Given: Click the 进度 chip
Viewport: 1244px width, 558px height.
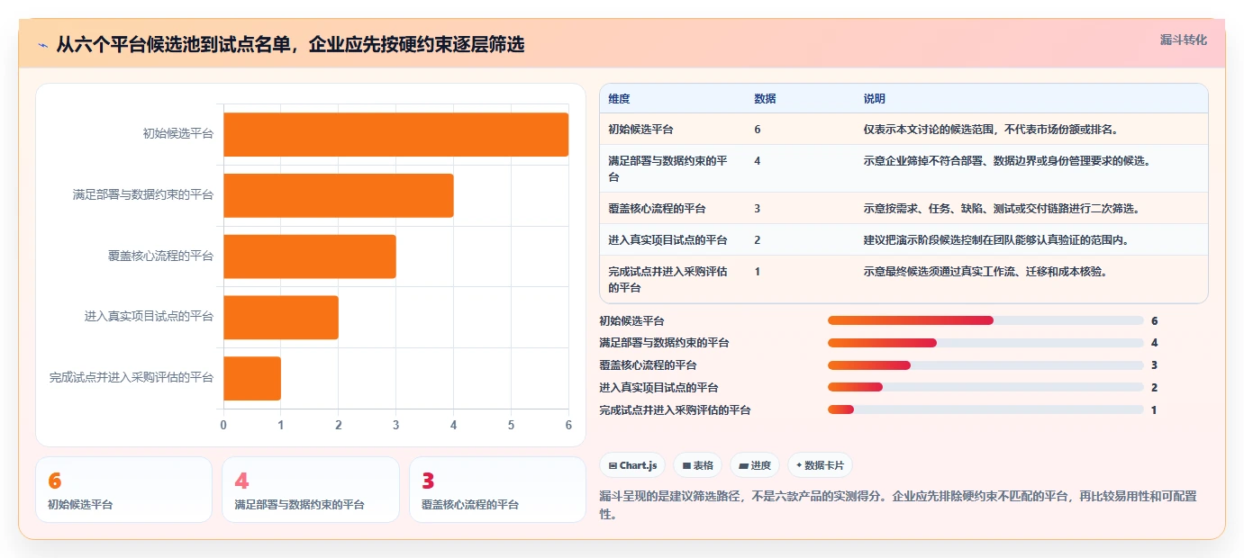Looking at the screenshot, I should pyautogui.click(x=755, y=465).
